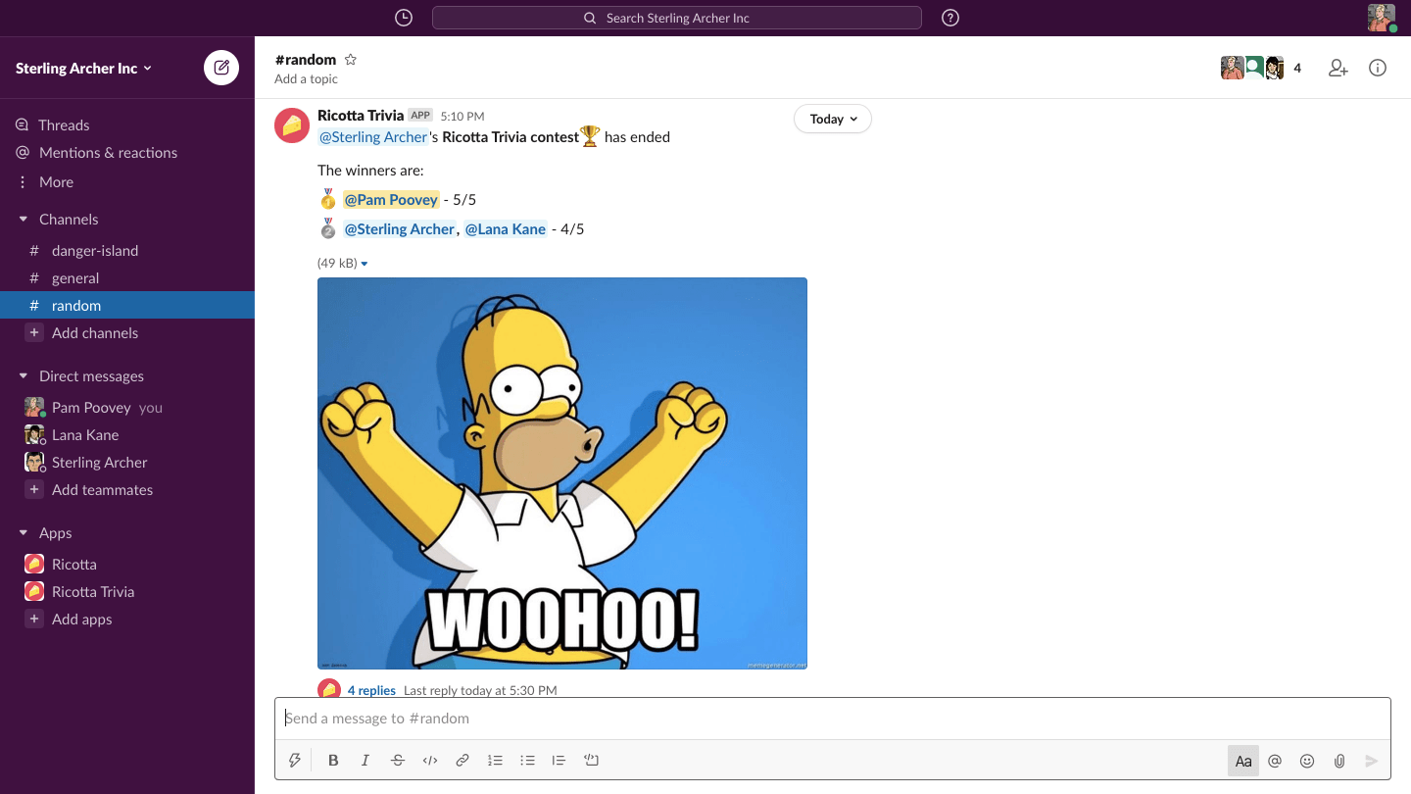
Task: Open the 4 replies thread
Action: click(x=371, y=690)
